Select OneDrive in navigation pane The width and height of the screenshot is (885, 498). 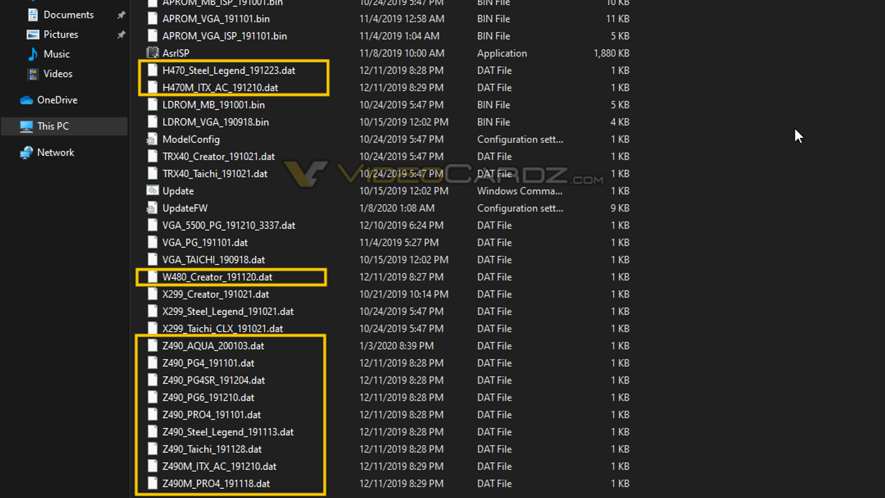click(x=57, y=100)
